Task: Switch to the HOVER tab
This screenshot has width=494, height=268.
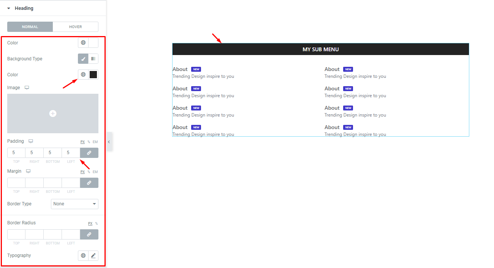Action: [x=76, y=27]
